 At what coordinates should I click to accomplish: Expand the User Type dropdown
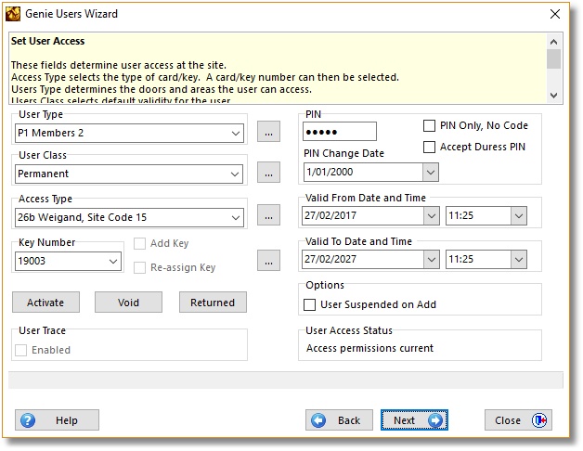coord(236,133)
